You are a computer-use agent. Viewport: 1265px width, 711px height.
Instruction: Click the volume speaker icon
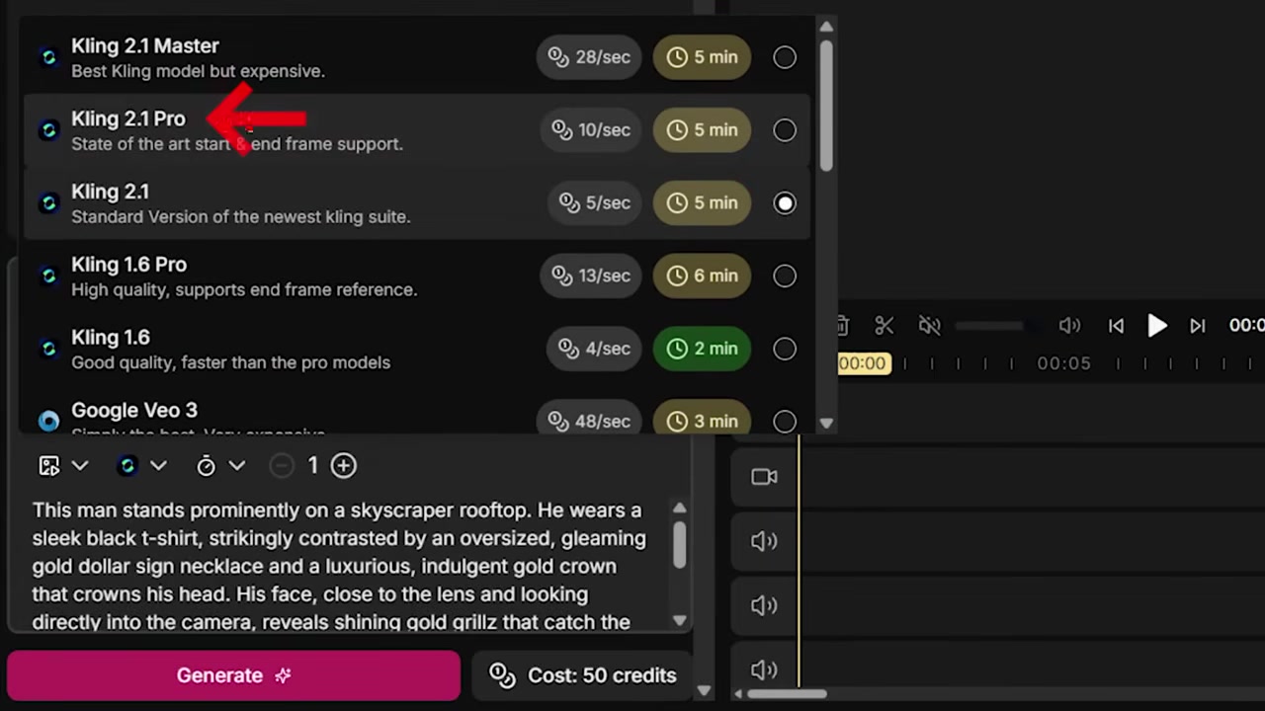(x=1069, y=326)
